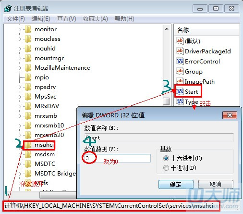
Task: Click the MozillaMaintenance folder icon
Action: (x=28, y=68)
